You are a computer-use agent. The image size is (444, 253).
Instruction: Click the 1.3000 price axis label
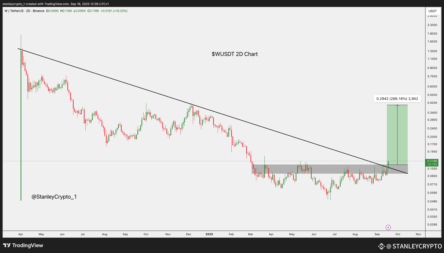[x=432, y=51]
